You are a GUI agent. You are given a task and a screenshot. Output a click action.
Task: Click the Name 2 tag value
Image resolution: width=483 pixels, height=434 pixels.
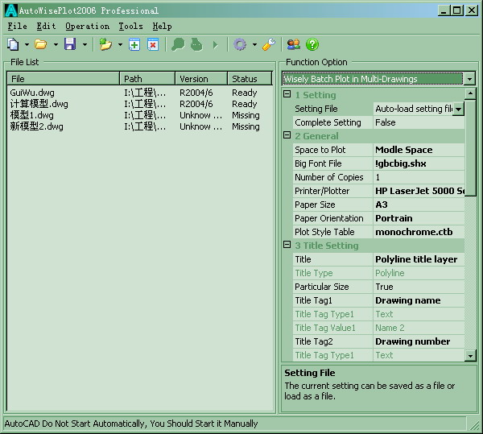pos(419,328)
